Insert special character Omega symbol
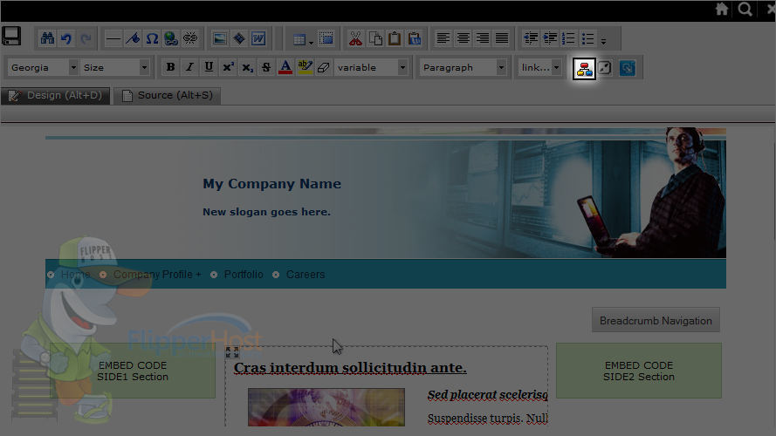Viewport: 776px width, 436px height. tap(152, 38)
